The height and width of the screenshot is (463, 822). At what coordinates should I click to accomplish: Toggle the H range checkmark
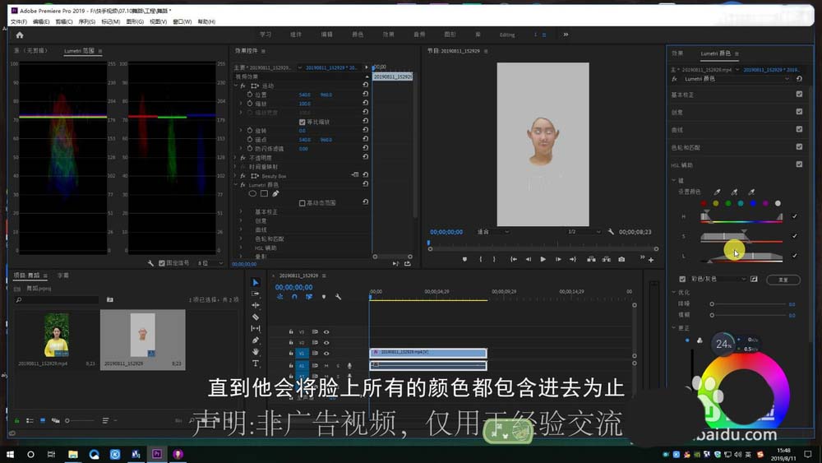click(795, 216)
